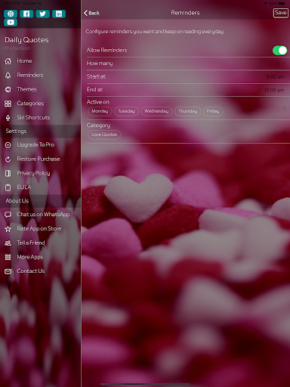The width and height of the screenshot is (290, 387).
Task: Save the reminder settings
Action: pos(280,13)
